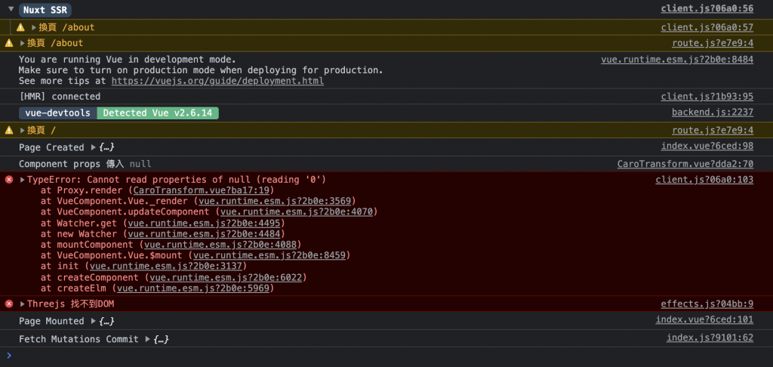Open vue.runtime.esm.js?2b0e:8484 source link
The width and height of the screenshot is (773, 367).
(x=677, y=60)
